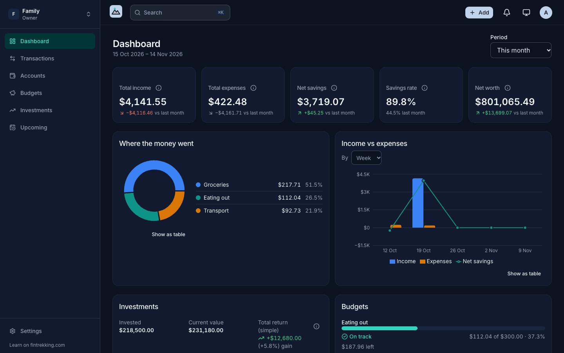The width and height of the screenshot is (564, 353).
Task: Open the notifications bell
Action: coord(506,13)
